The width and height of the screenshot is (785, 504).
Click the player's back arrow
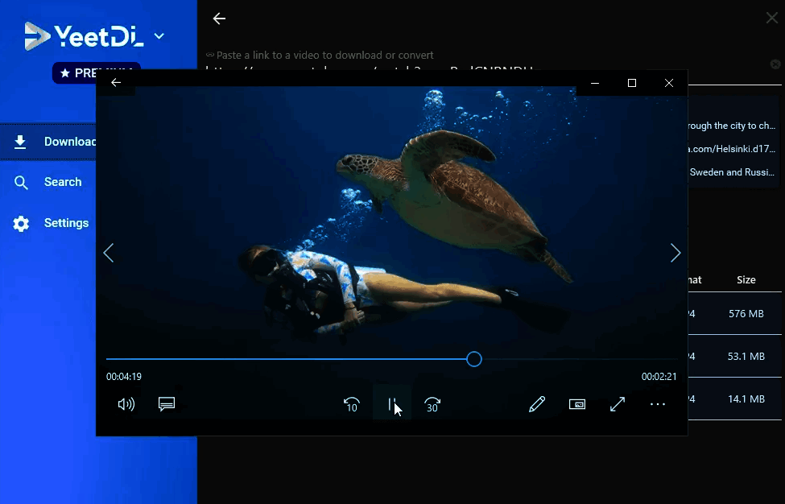116,83
